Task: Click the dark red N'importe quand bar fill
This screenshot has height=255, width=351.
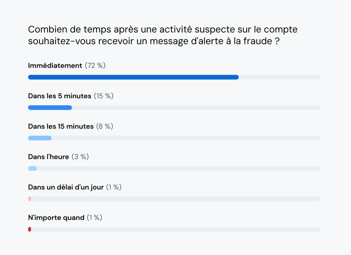Action: pyautogui.click(x=29, y=229)
